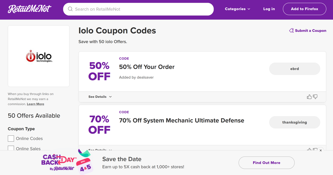This screenshot has width=333, height=175.
Task: Click the search magnifier icon
Action: click(x=70, y=9)
